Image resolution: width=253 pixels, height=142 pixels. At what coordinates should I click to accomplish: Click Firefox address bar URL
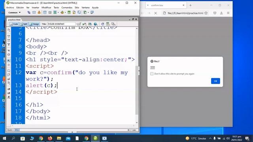185,13
